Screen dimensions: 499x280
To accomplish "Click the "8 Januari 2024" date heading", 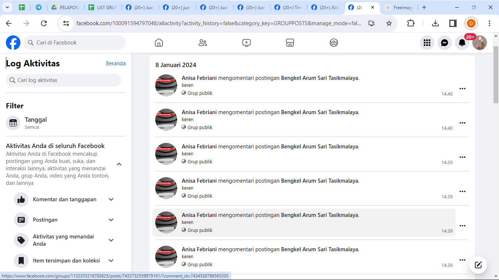I will coord(176,65).
